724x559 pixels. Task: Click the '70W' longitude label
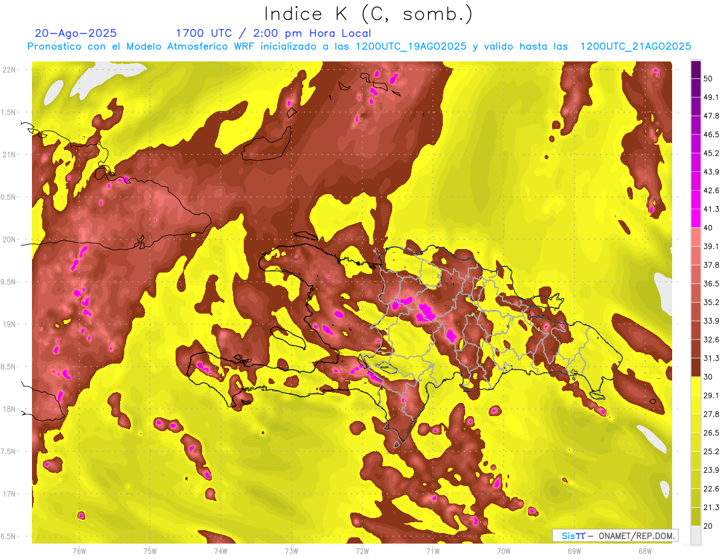pyautogui.click(x=503, y=551)
